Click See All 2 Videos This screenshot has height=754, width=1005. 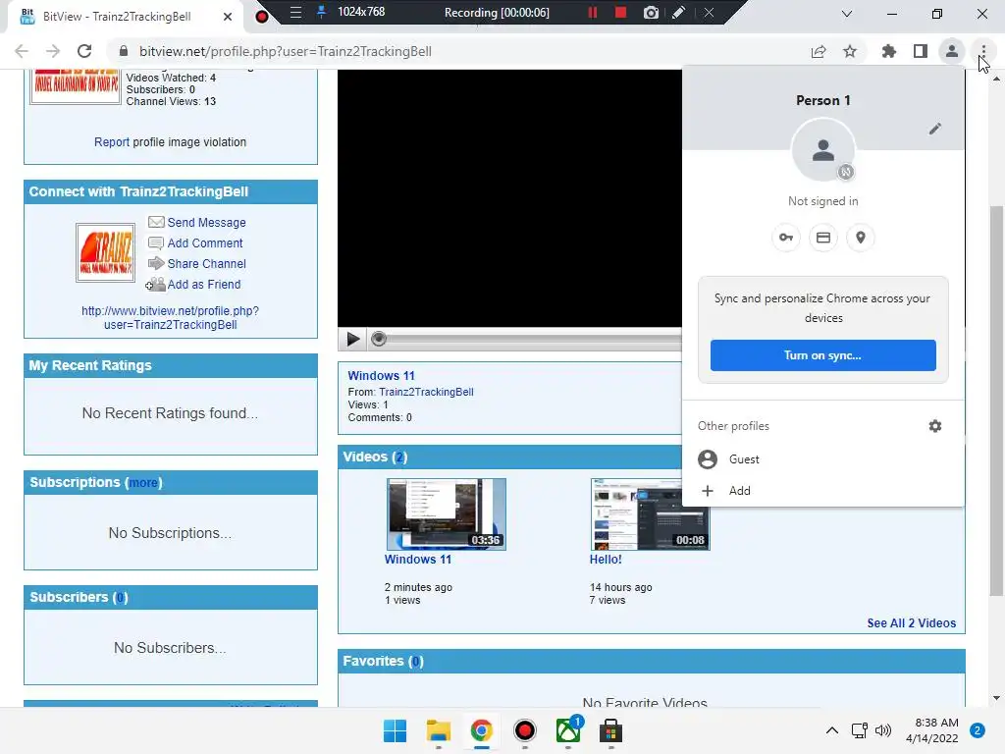pyautogui.click(x=912, y=623)
